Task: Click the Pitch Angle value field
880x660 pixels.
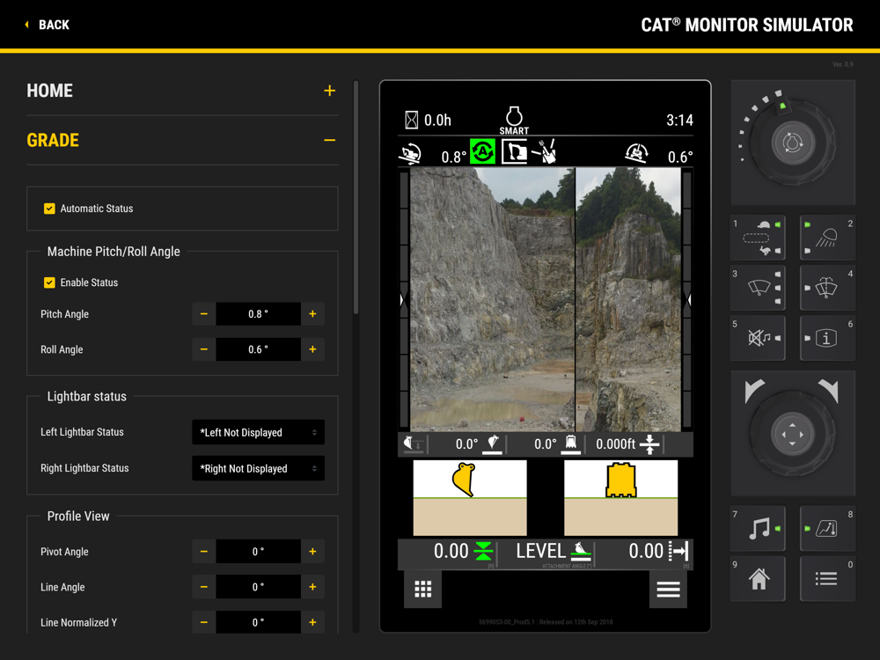Action: coord(258,314)
